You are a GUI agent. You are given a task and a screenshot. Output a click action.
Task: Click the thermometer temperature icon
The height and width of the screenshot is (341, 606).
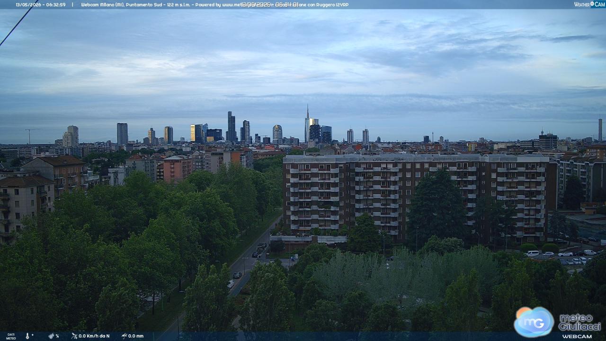point(27,336)
